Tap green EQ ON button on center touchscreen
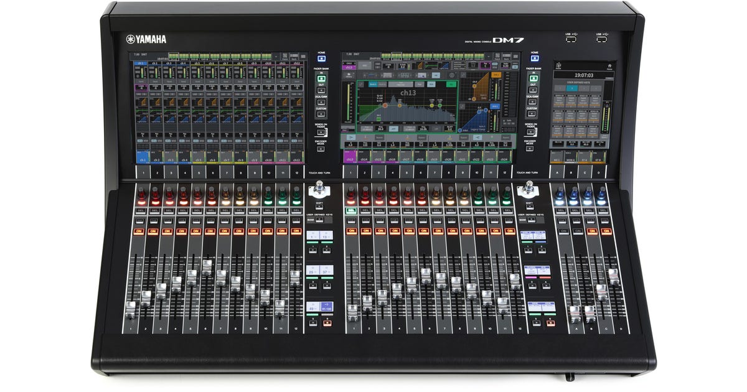The width and height of the screenshot is (747, 392). click(451, 84)
